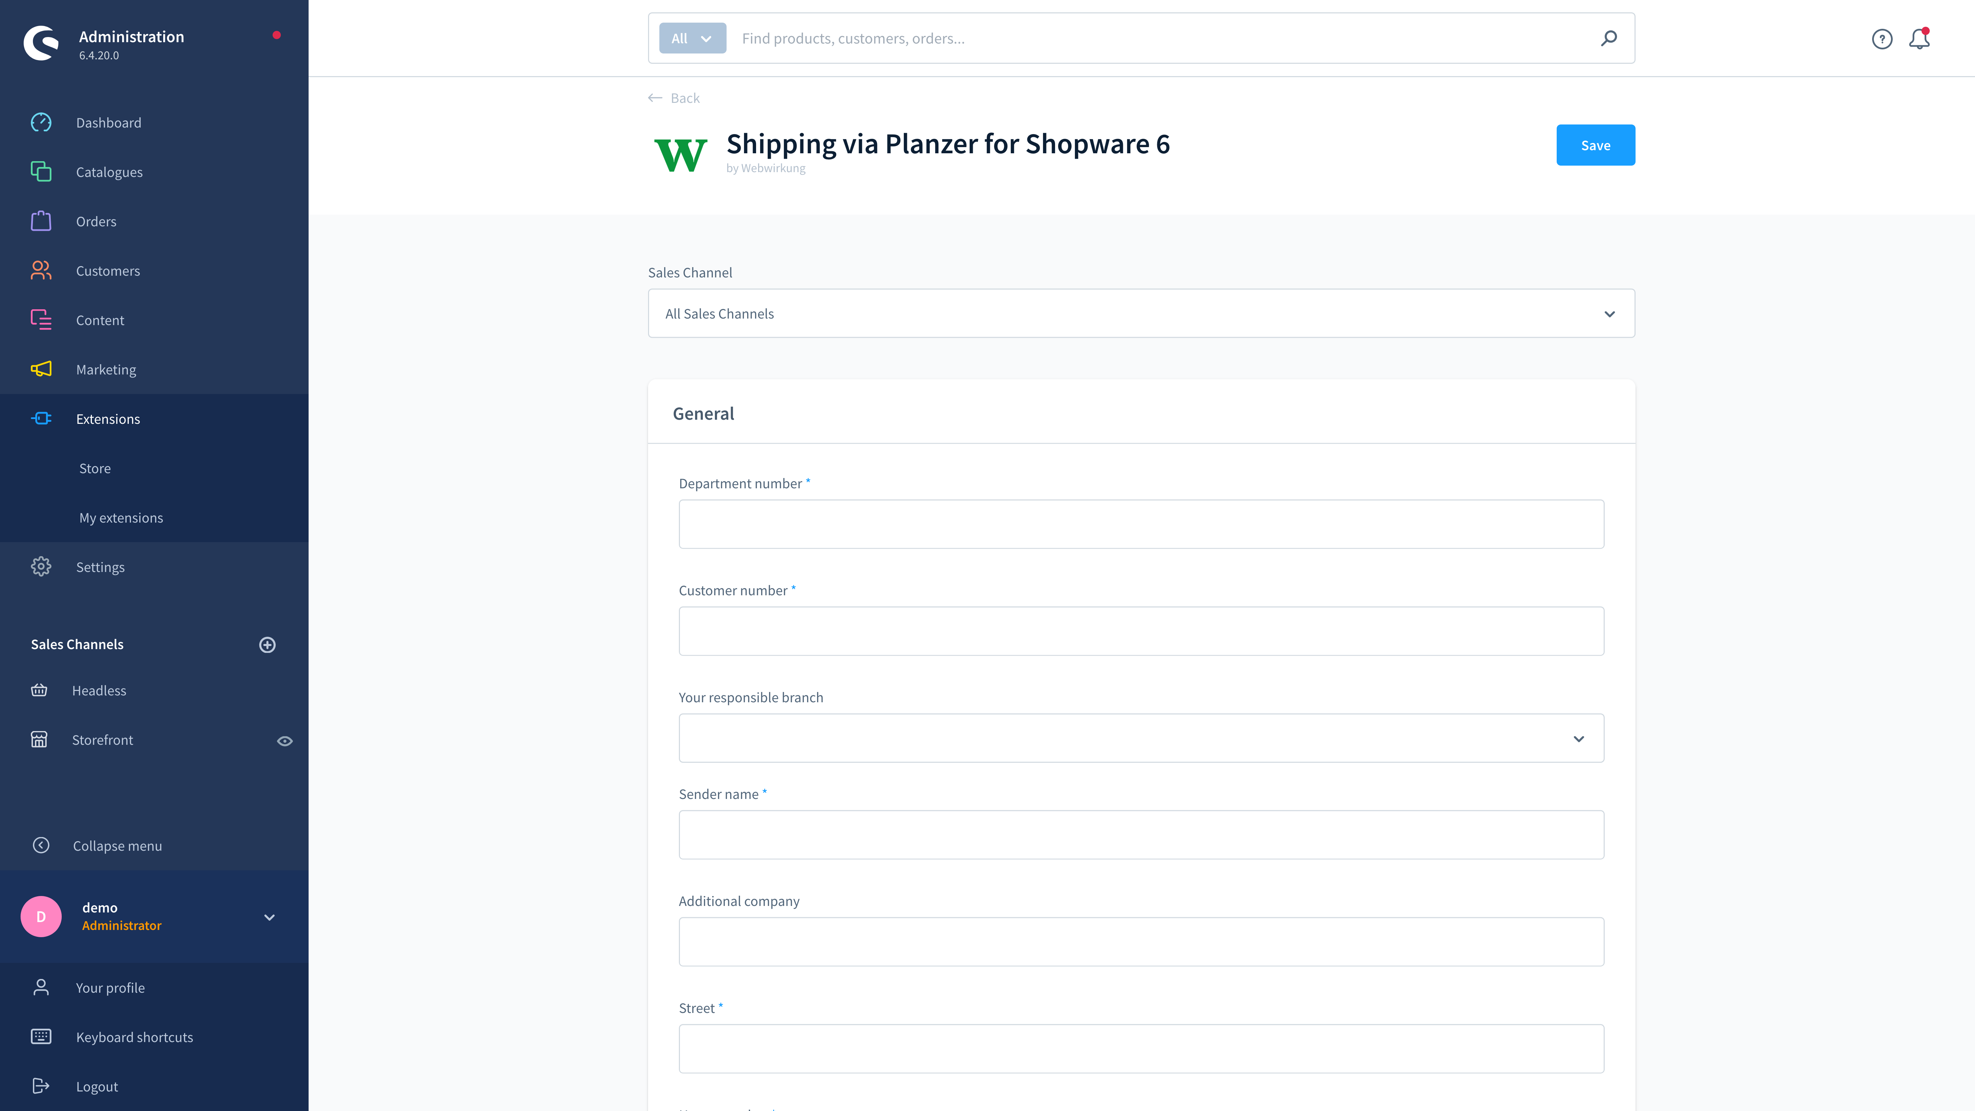Open Catalogues via its sidebar icon
Image resolution: width=1975 pixels, height=1111 pixels.
coord(41,172)
